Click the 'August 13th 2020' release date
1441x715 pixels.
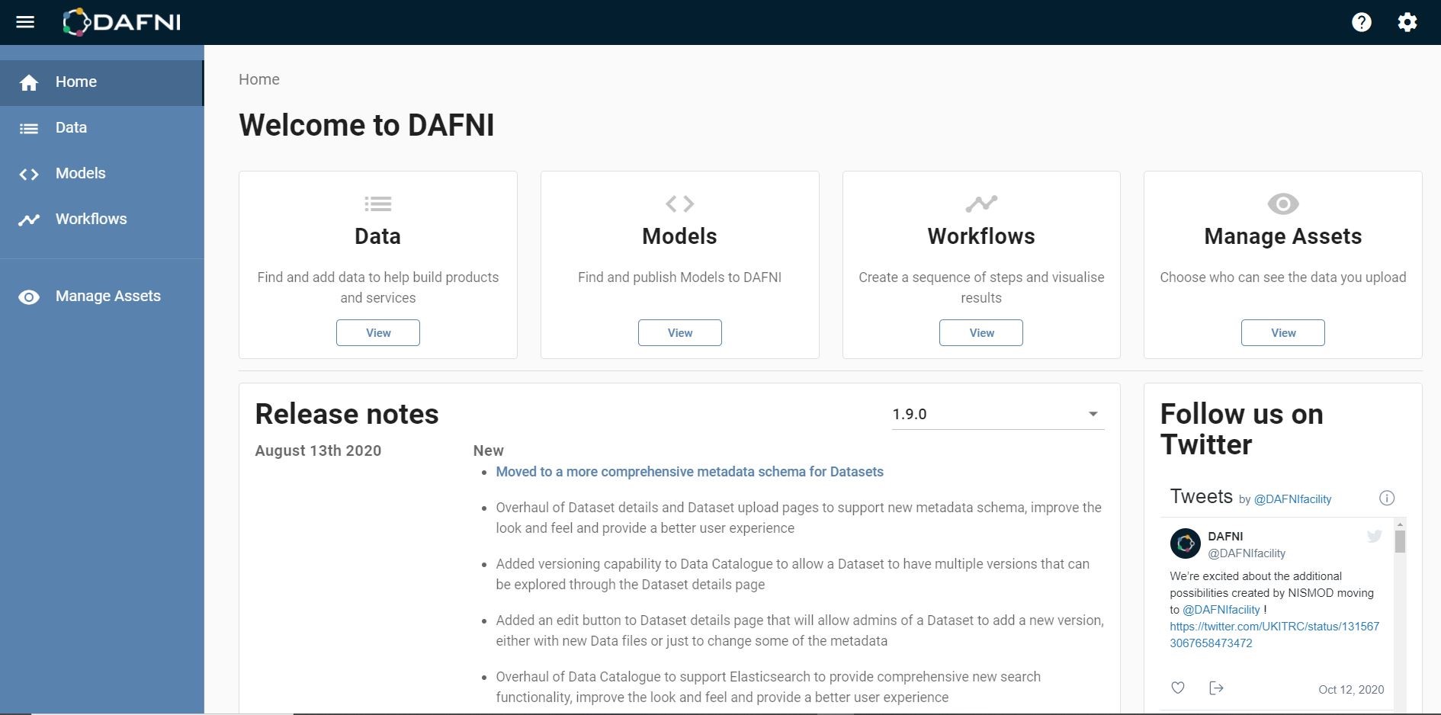(x=318, y=450)
